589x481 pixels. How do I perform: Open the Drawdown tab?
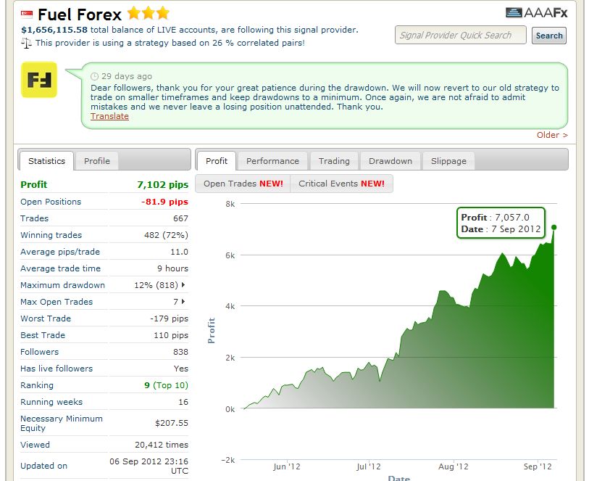[x=390, y=161]
